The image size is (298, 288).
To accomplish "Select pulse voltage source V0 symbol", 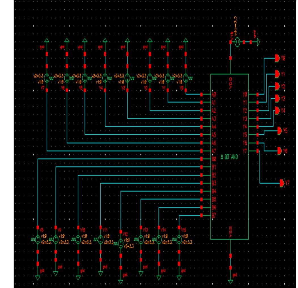I will pos(186,78).
